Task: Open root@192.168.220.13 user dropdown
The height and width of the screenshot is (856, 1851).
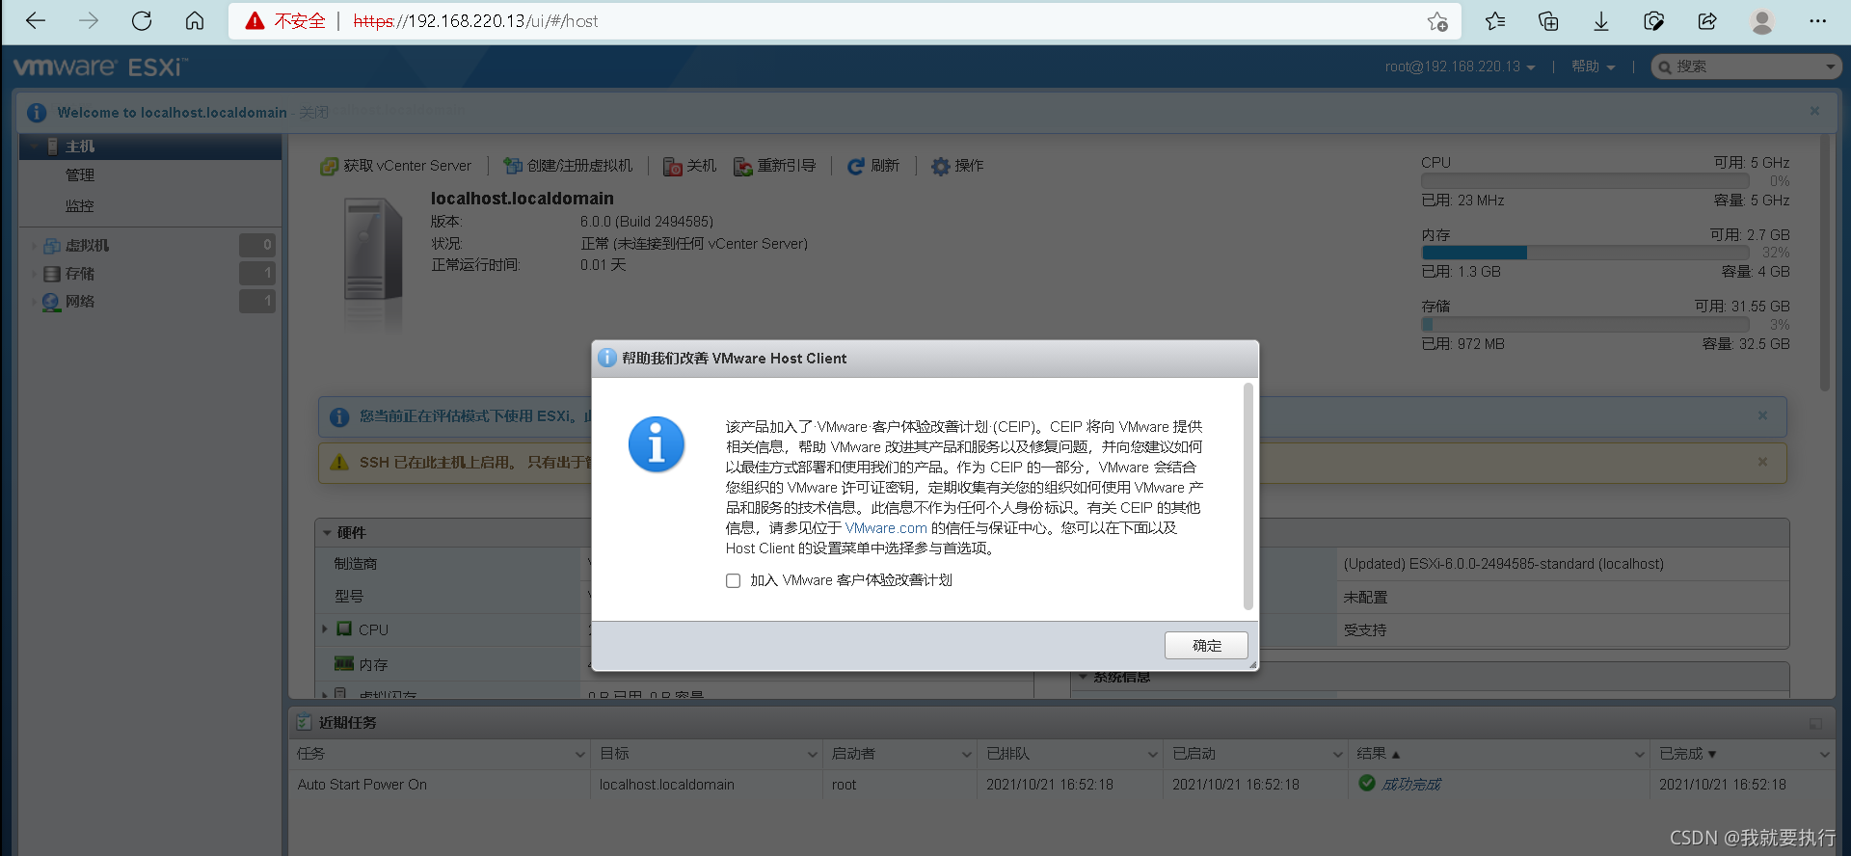Action: pos(1460,67)
